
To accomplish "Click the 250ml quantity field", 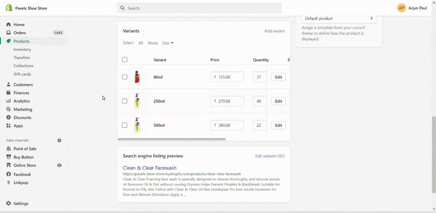I will pyautogui.click(x=260, y=101).
